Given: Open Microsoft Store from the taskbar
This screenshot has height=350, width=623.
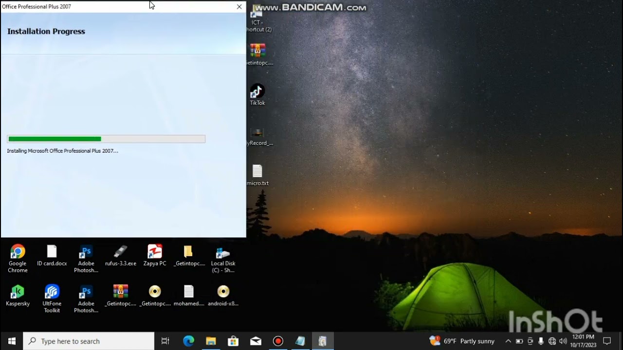Looking at the screenshot, I should point(233,341).
